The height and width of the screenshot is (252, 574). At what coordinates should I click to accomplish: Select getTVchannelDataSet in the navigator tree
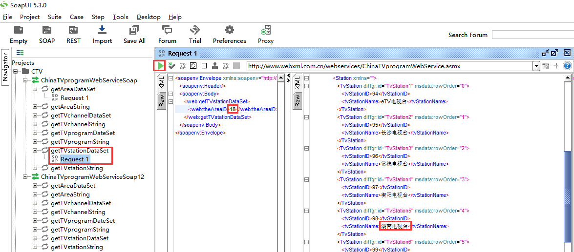pyautogui.click(x=81, y=116)
